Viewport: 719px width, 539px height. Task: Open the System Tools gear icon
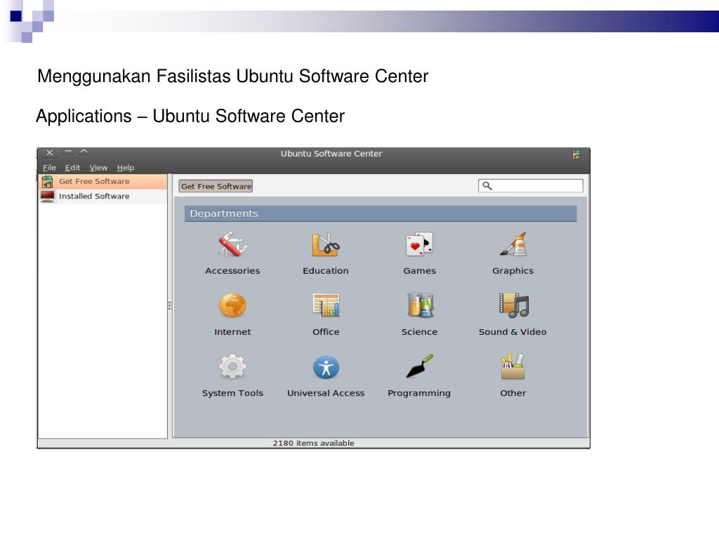coord(232,366)
